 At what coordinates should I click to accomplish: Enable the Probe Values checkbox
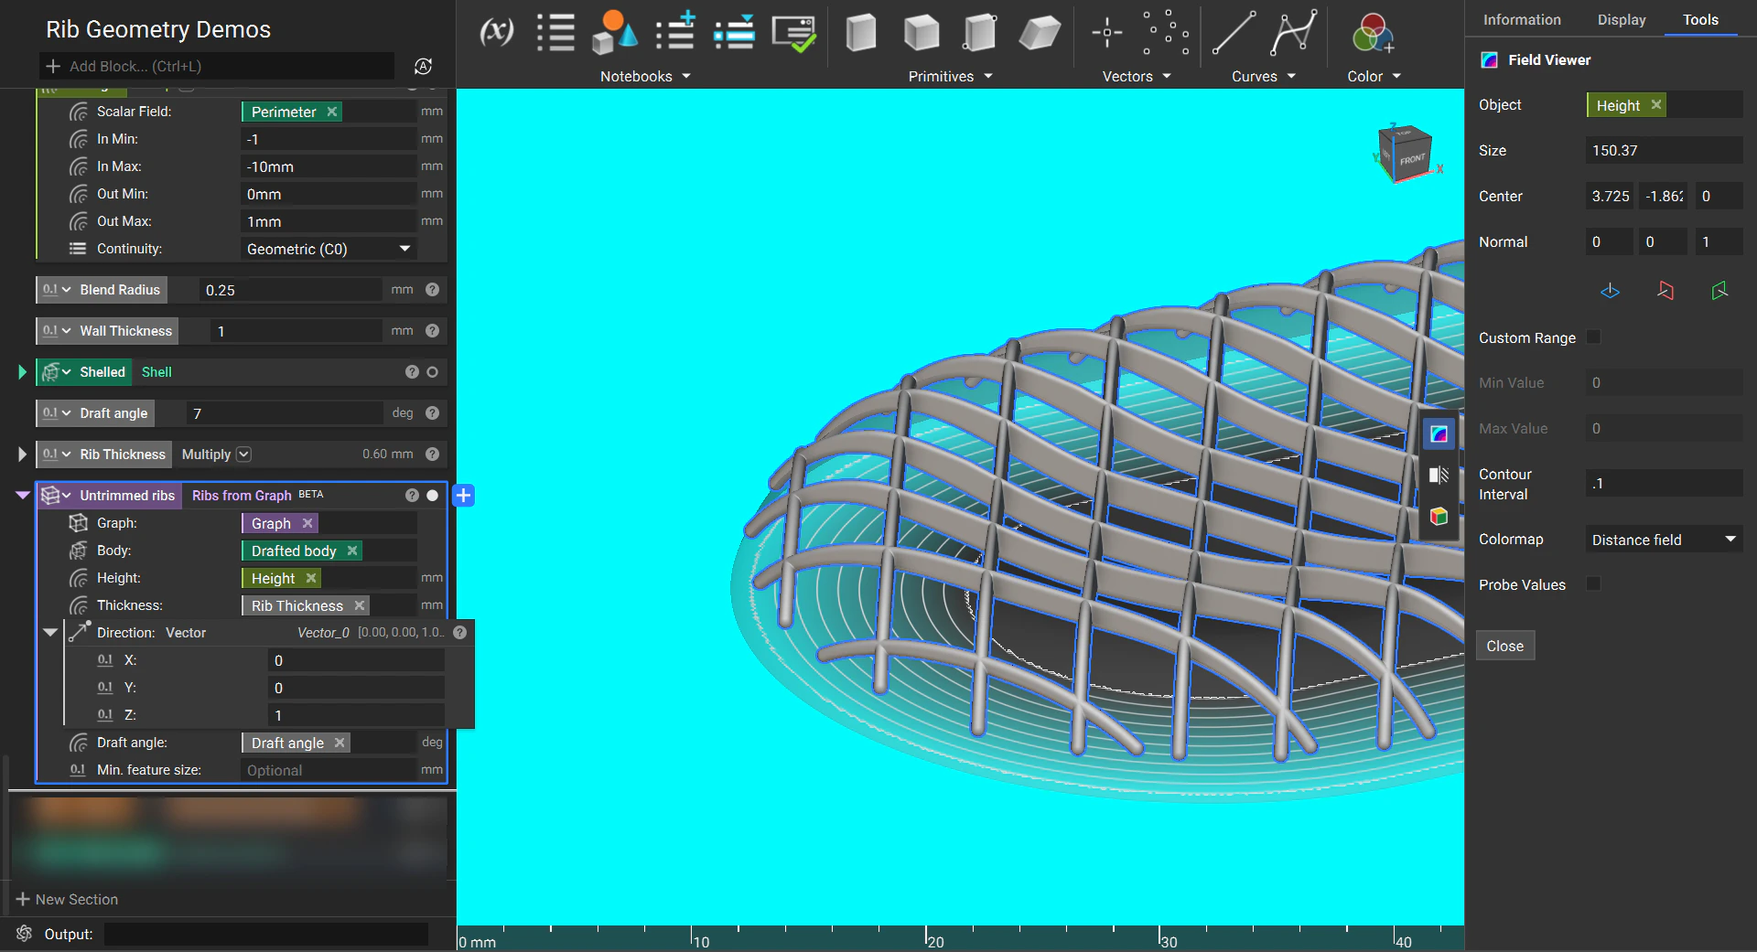tap(1593, 584)
